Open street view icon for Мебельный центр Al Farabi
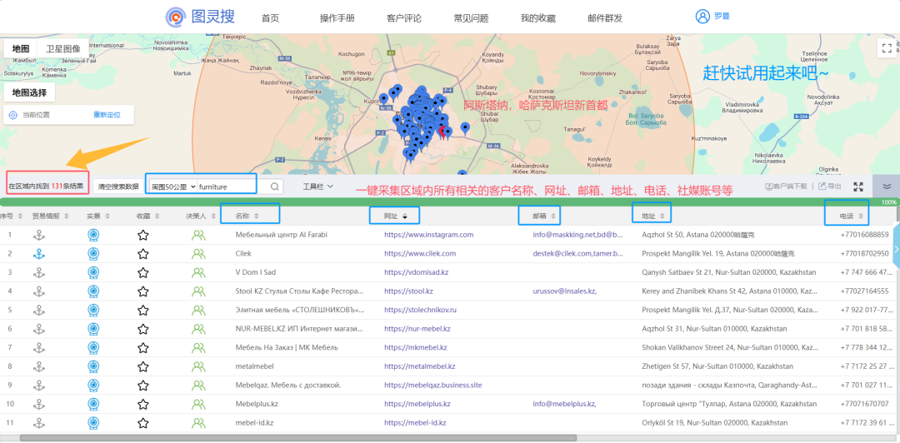This screenshot has height=443, width=900. point(93,235)
